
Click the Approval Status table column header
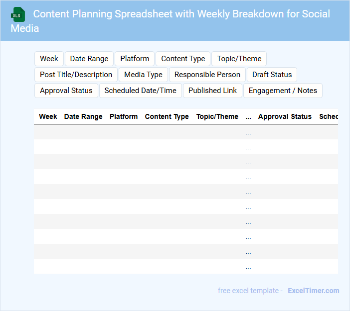point(285,116)
